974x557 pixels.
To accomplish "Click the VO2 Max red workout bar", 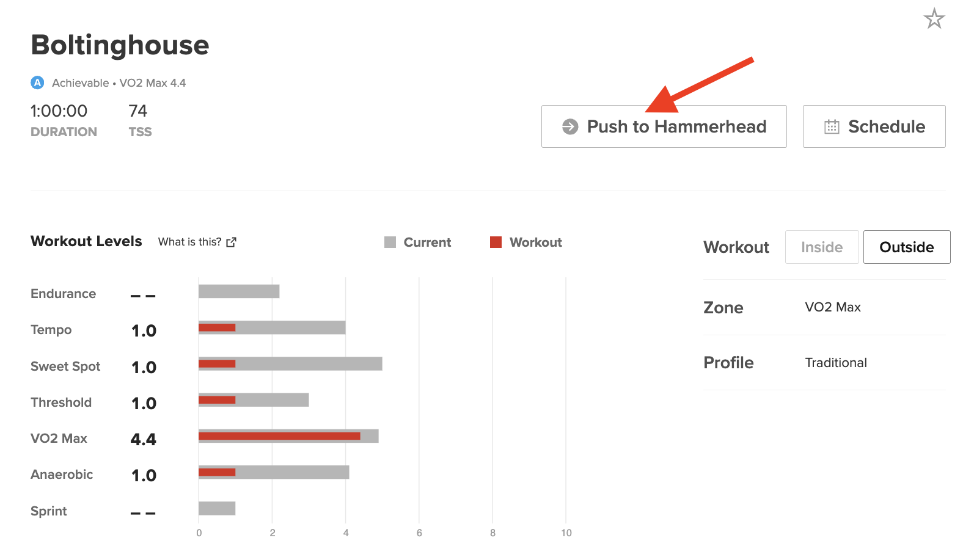I will click(x=279, y=436).
